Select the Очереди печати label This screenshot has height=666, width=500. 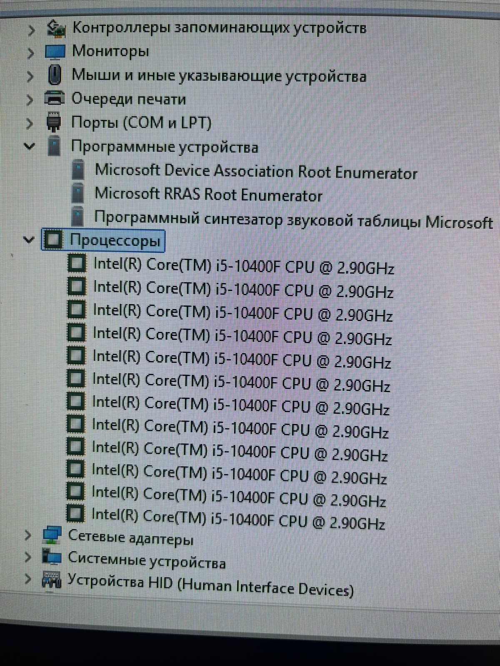point(129,99)
